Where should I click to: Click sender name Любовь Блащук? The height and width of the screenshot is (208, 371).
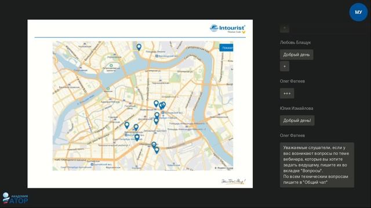[295, 42]
